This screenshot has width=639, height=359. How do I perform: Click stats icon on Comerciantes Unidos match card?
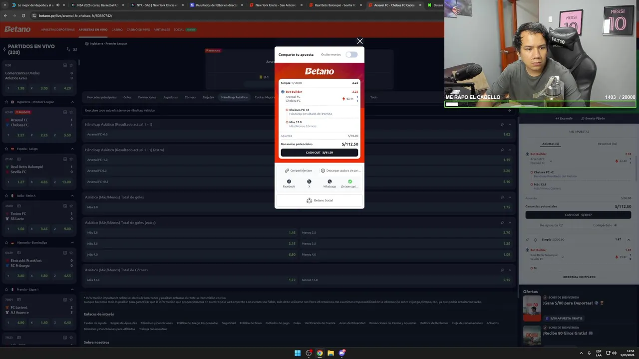[65, 65]
